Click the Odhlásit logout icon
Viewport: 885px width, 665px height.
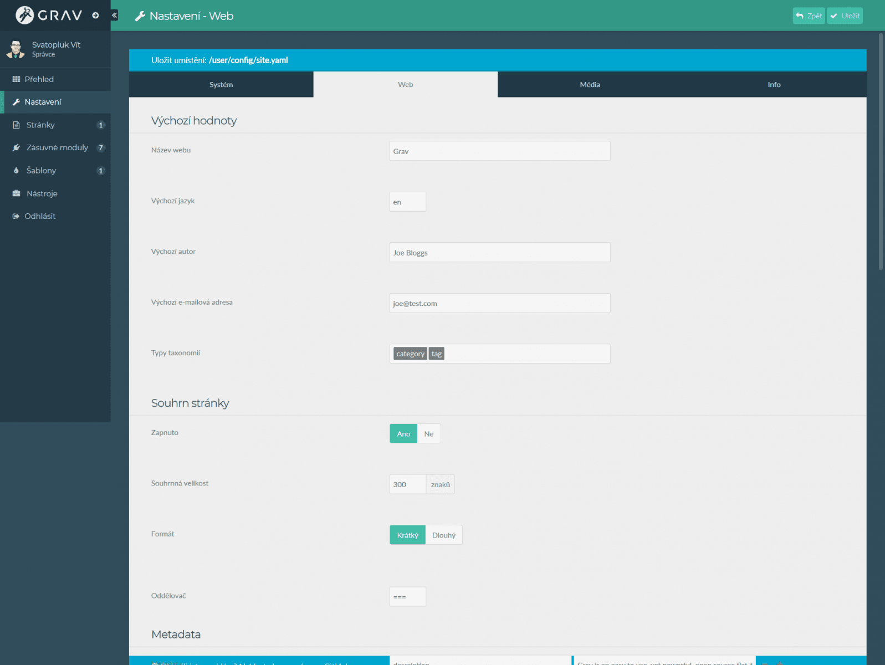point(16,216)
